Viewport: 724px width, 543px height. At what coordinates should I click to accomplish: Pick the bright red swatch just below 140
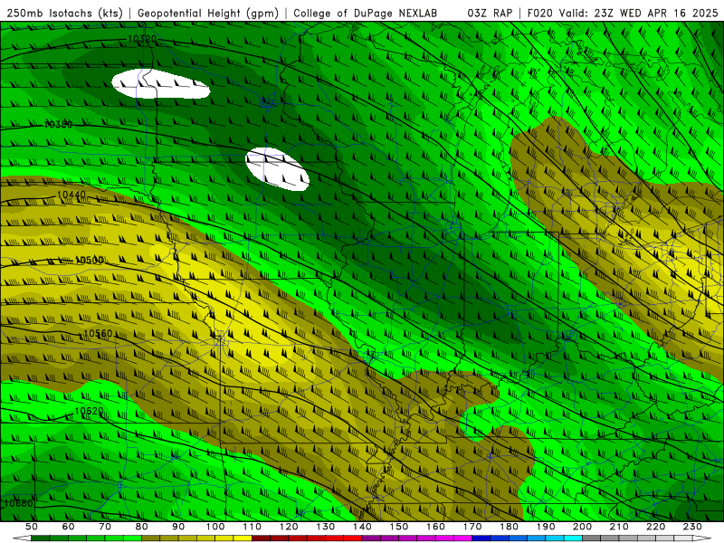click(353, 538)
